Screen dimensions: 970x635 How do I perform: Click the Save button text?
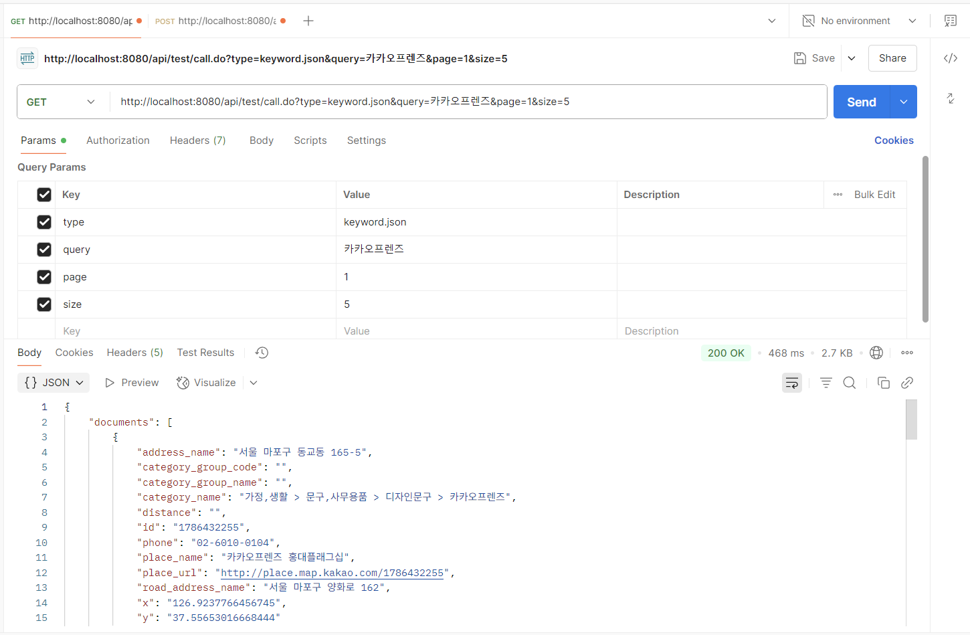823,58
